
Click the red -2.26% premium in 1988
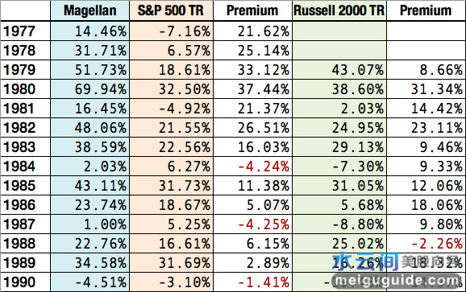437,244
